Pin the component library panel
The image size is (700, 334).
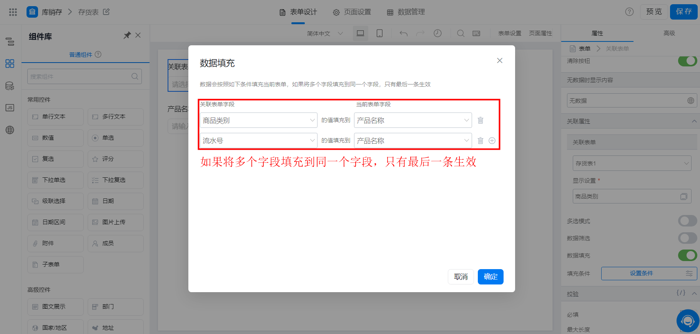point(127,35)
